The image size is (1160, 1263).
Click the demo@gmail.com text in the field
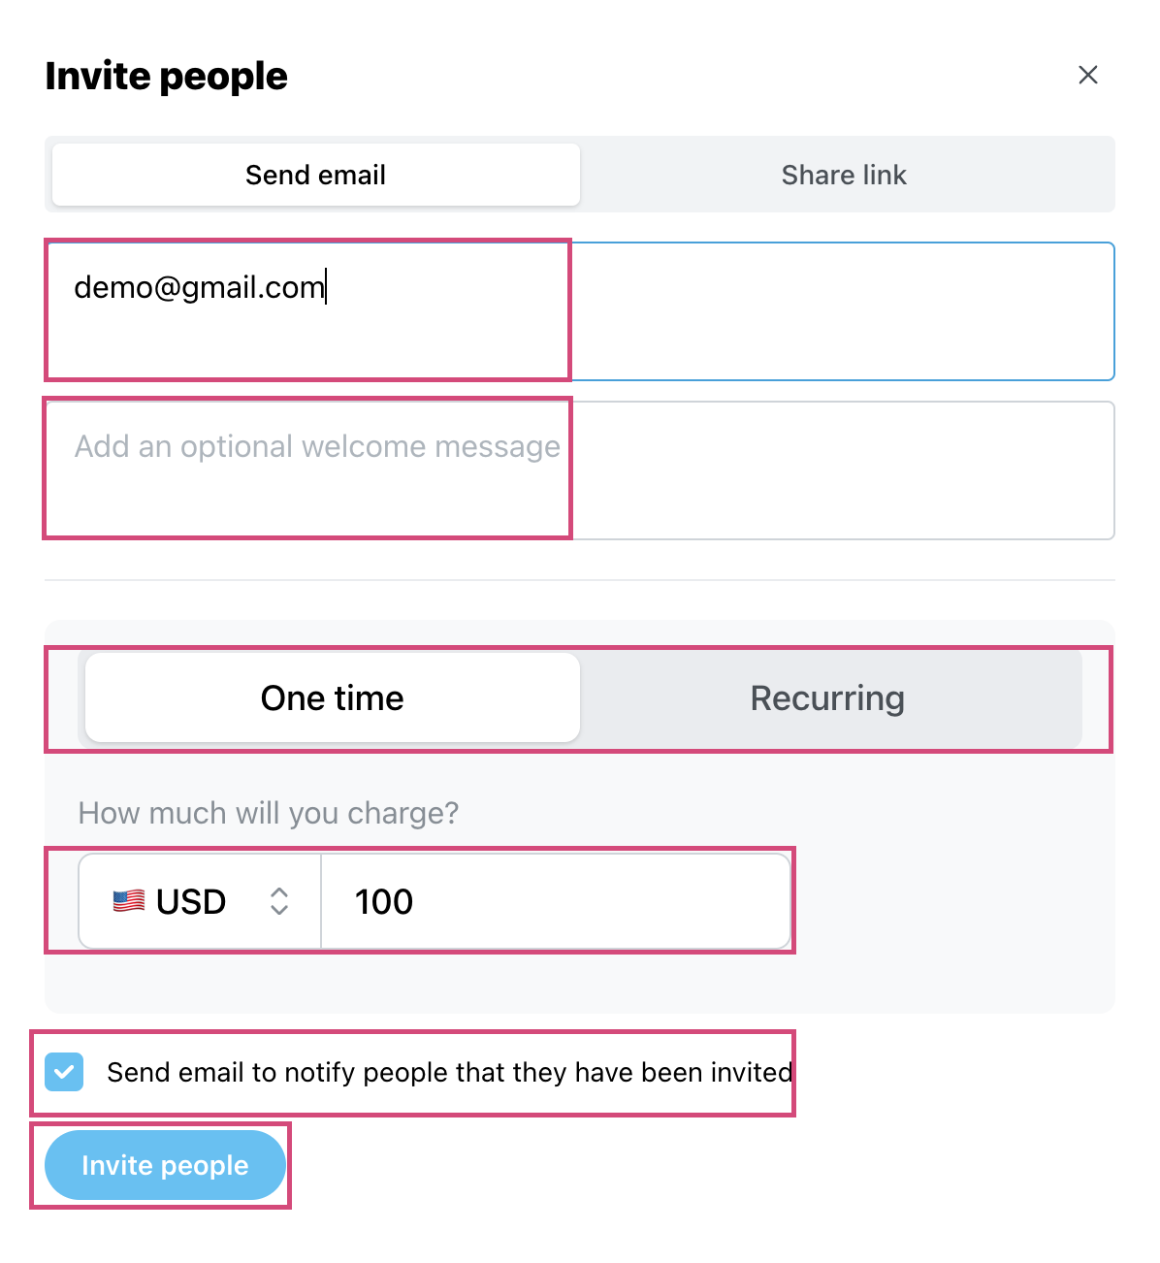click(200, 287)
